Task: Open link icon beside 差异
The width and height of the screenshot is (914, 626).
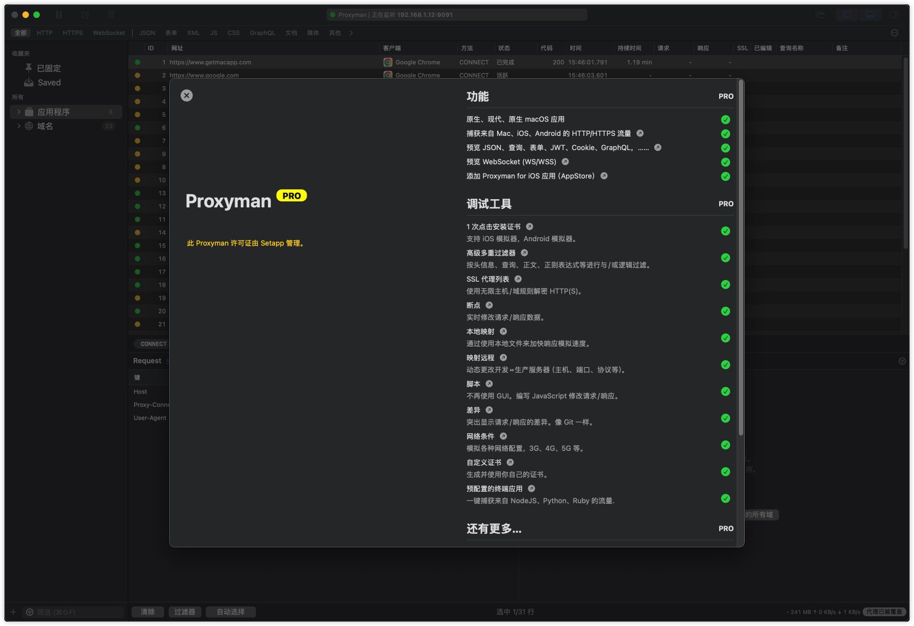Action: coord(489,410)
